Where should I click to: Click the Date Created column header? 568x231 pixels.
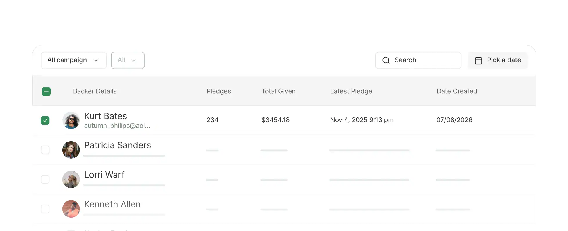click(456, 91)
